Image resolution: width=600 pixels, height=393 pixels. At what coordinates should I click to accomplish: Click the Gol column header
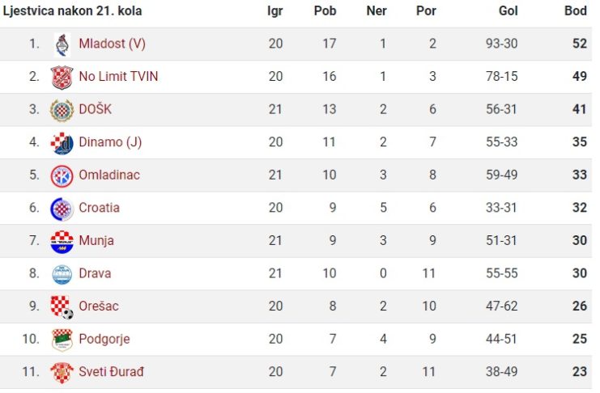tap(509, 11)
